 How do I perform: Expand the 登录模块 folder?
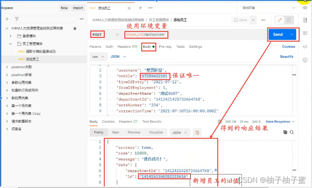(x=10, y=36)
